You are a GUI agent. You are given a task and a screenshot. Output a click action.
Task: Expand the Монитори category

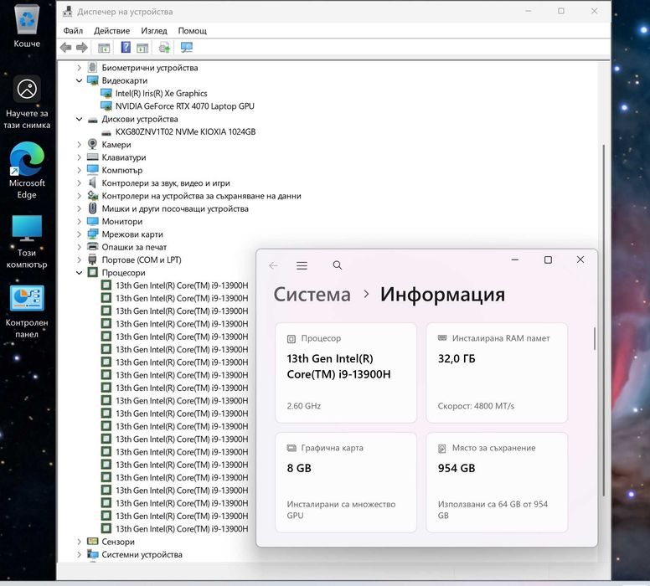tap(80, 221)
